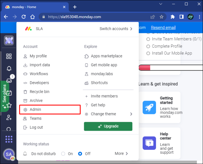
Task: Open Shortcuts menu item
Action: 96,83
